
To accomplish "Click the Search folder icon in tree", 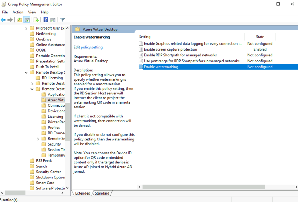I will pyautogui.click(x=32, y=166).
